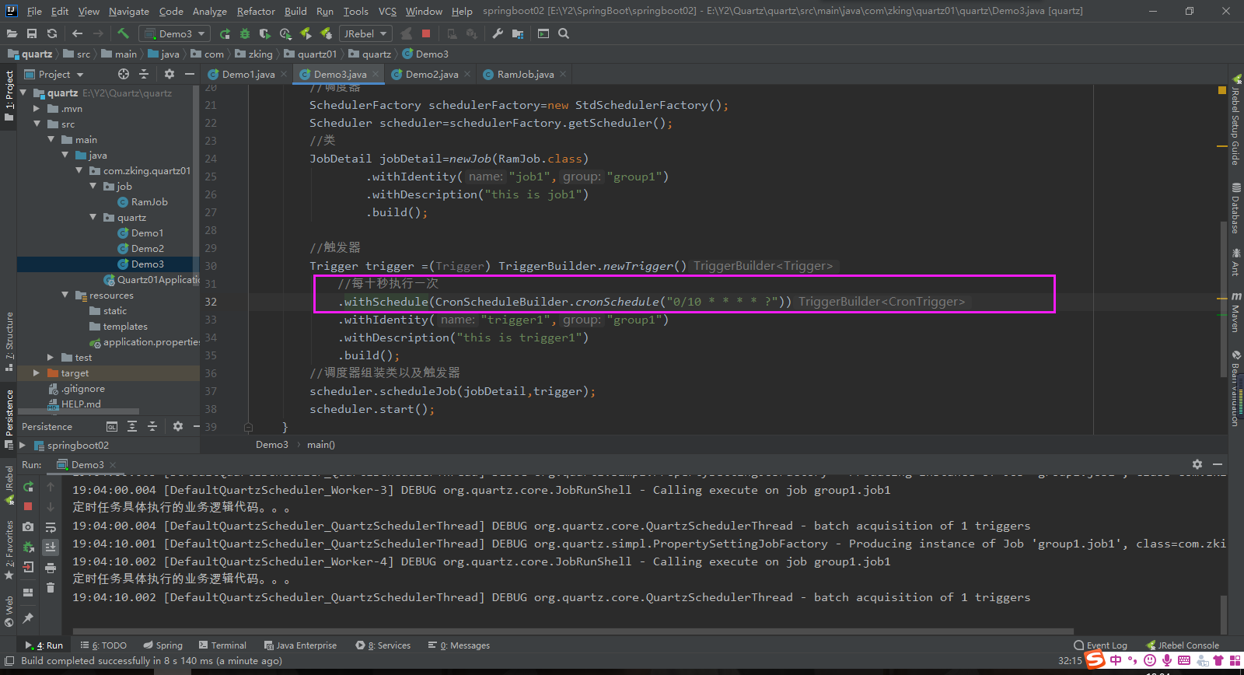Click the 32:15 cursor position in the status bar
The width and height of the screenshot is (1244, 675).
point(1070,660)
